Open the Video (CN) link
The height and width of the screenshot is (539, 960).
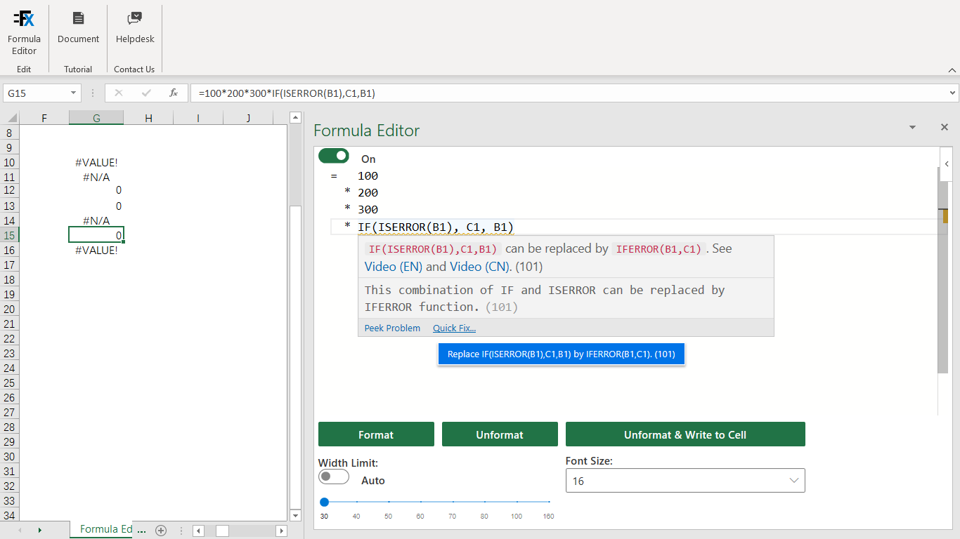coord(481,267)
